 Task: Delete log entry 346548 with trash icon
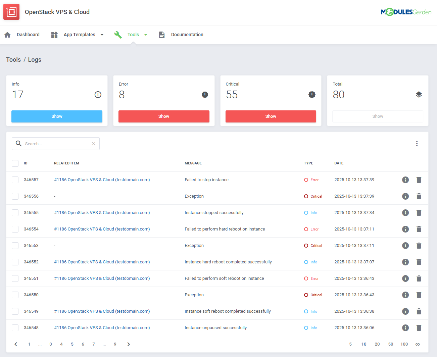pyautogui.click(x=419, y=328)
